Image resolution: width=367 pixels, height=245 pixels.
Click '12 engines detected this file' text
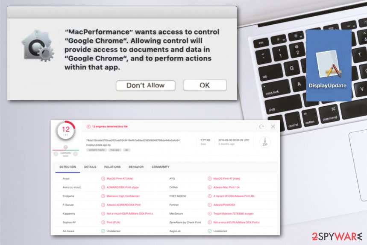tap(110, 126)
